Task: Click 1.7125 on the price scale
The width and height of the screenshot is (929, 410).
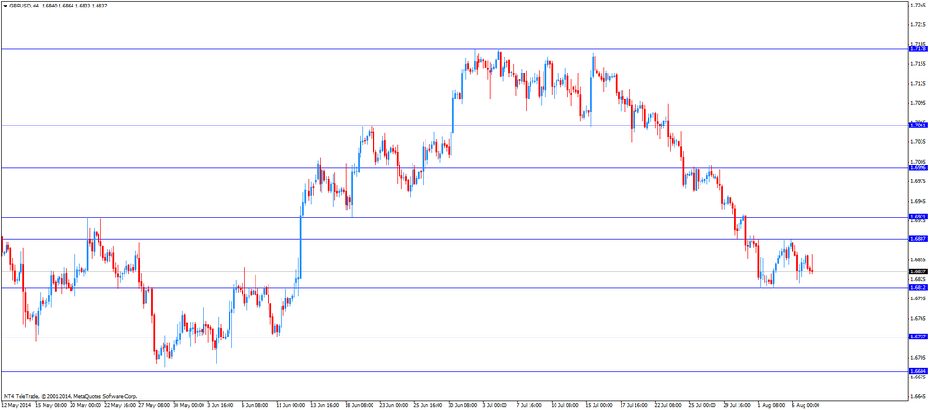Action: 917,83
